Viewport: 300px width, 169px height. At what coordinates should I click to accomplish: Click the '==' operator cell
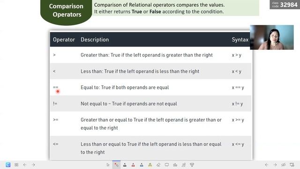[55, 87]
